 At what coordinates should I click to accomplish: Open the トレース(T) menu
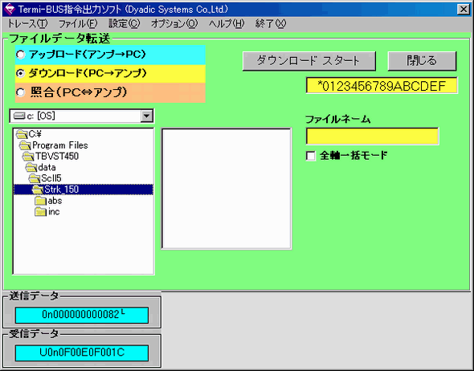tap(27, 23)
